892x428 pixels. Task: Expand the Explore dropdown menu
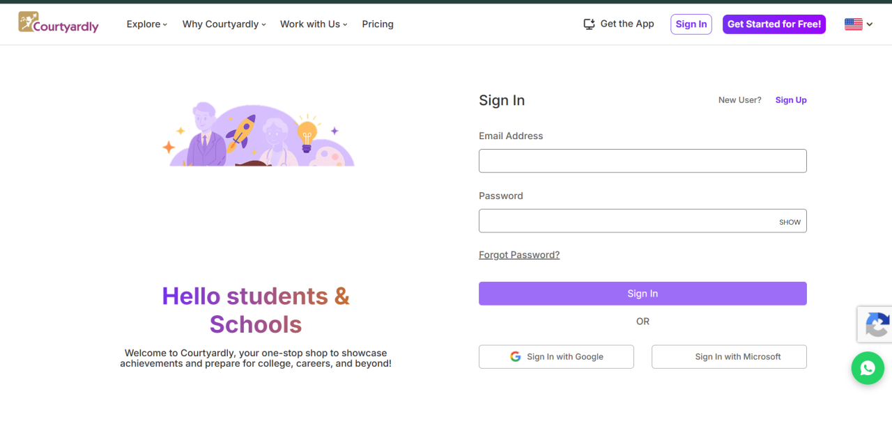tap(147, 24)
